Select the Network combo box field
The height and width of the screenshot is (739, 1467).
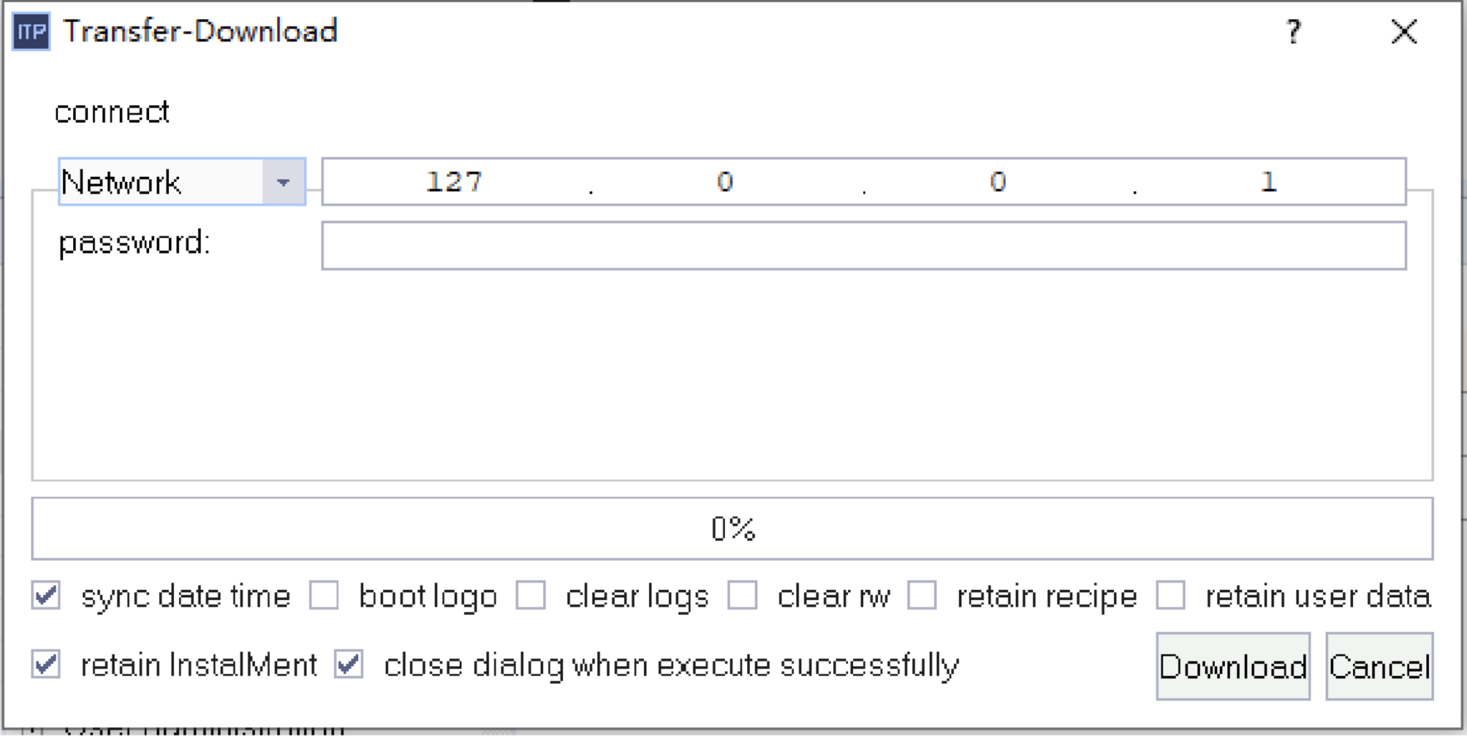(182, 182)
